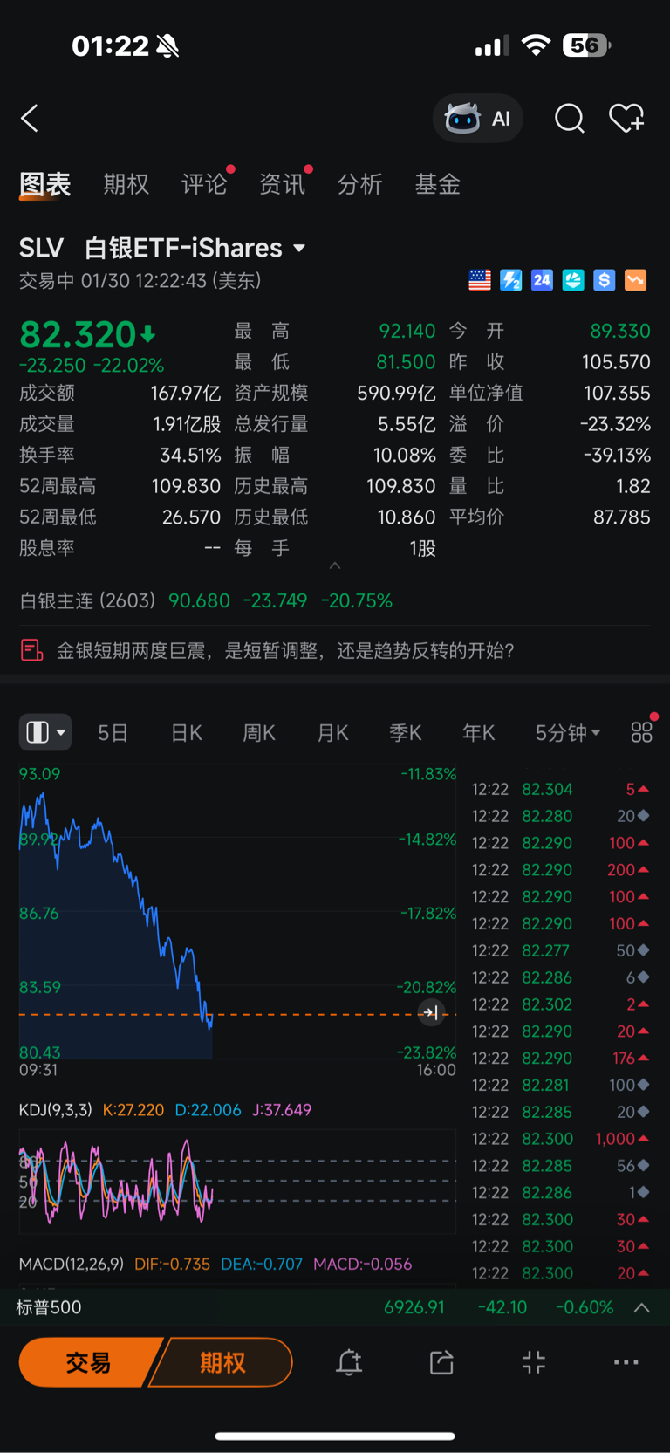
Task: Open the 基金 tab
Action: pyautogui.click(x=438, y=184)
